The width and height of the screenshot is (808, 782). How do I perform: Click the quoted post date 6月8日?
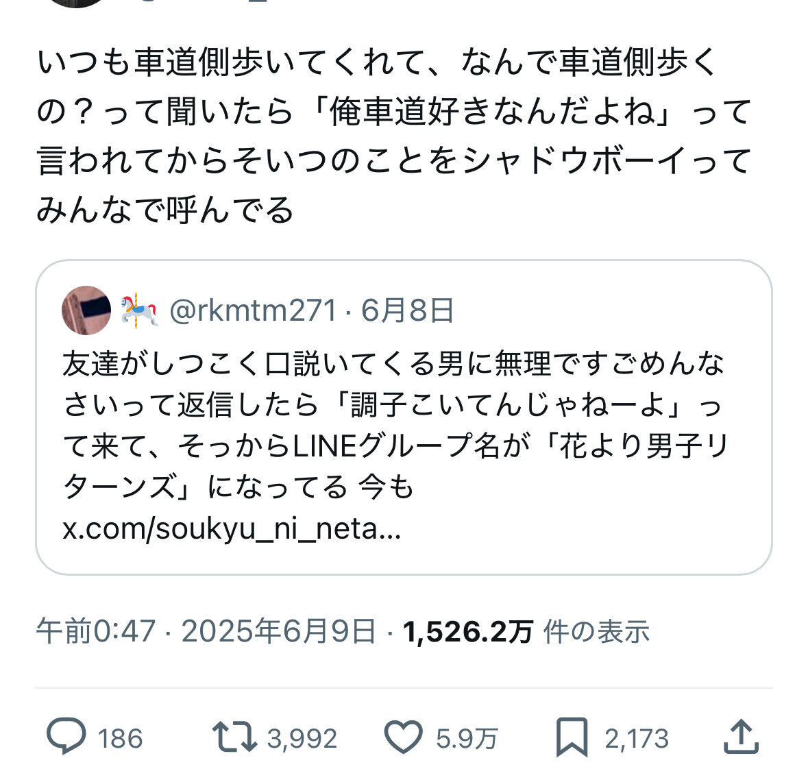click(408, 310)
